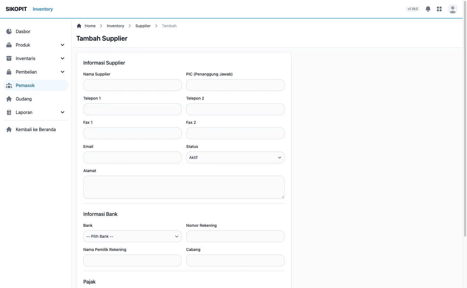Go to Kembali ke Beranda
Screen dimensions: 467x288
pyautogui.click(x=36, y=129)
